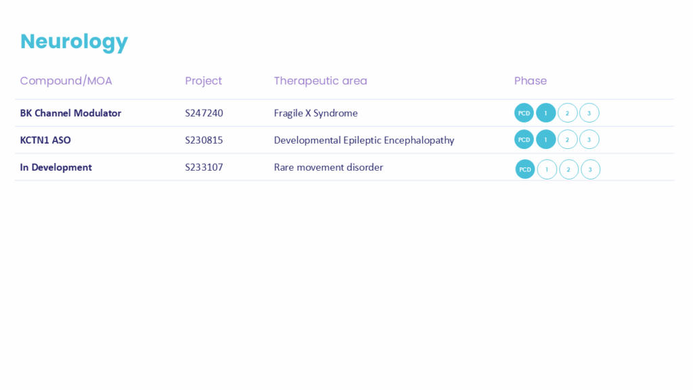Click phase 1 circle for KCTN1 ASO

click(x=545, y=139)
